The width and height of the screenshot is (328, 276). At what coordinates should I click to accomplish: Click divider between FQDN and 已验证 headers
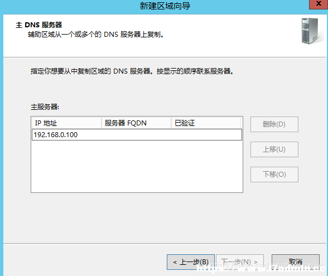[x=171, y=123]
